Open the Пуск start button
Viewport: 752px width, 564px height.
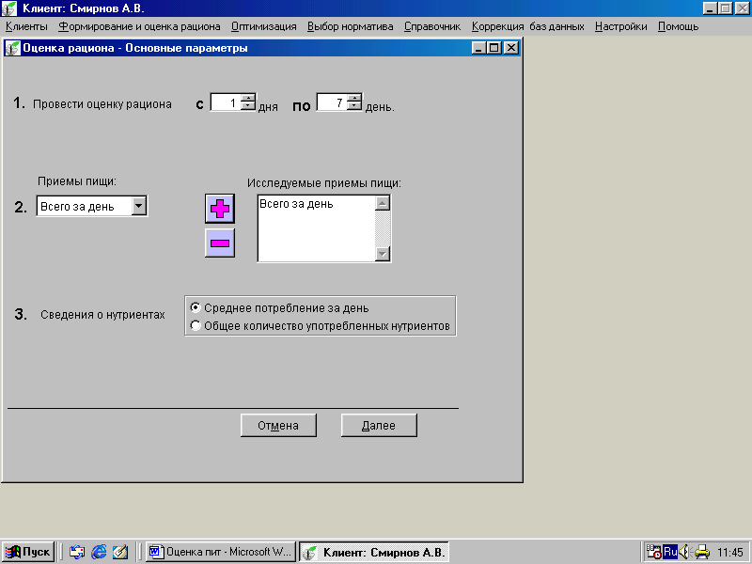pyautogui.click(x=28, y=552)
